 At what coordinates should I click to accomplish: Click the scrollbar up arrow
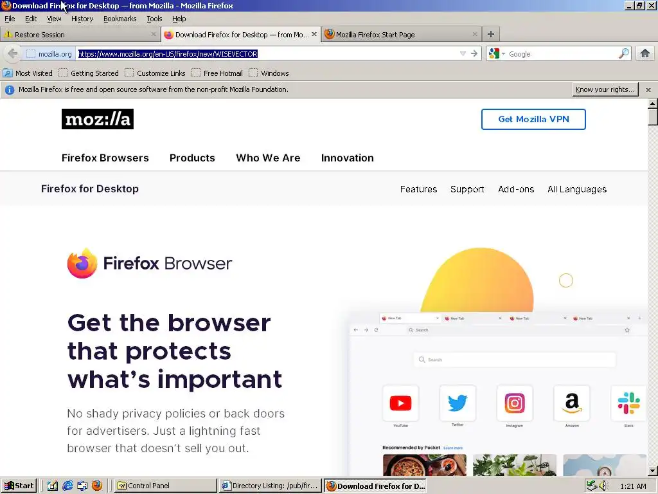(653, 104)
